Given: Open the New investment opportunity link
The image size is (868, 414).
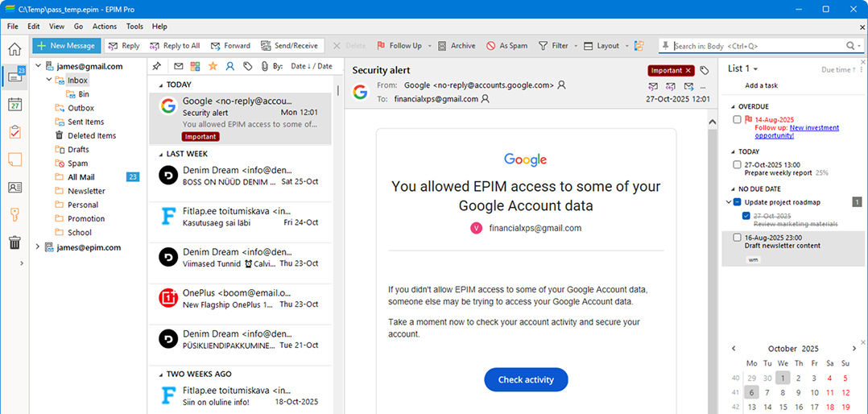Looking at the screenshot, I should coord(813,131).
